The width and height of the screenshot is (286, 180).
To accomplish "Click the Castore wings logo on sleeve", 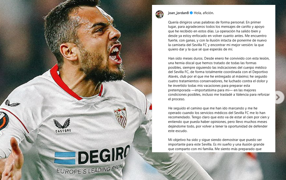I will (x=12, y=103).
